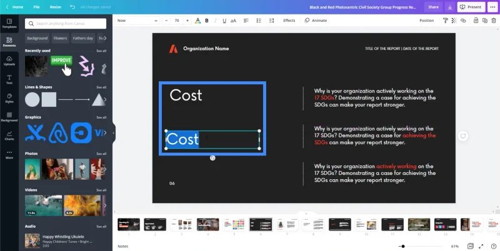The width and height of the screenshot is (500, 251).
Task: Click the 61% zoom level
Action: tap(455, 246)
